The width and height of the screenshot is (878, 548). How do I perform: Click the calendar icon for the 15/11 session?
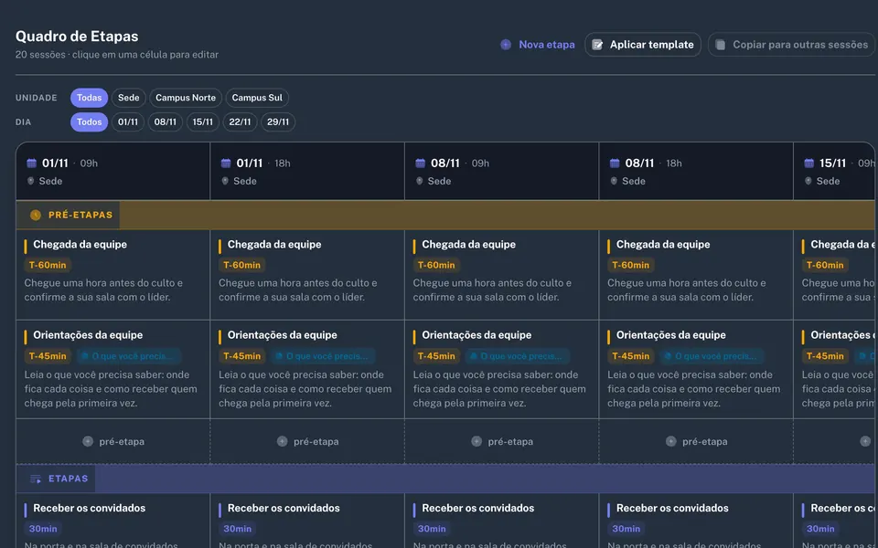808,163
